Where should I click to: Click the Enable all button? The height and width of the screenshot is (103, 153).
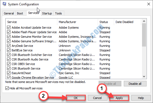pos(110,84)
